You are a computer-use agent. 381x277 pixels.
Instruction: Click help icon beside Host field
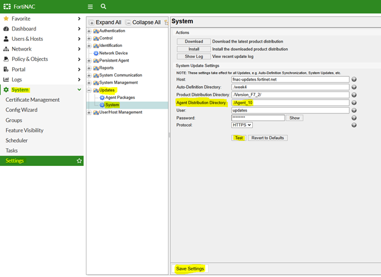[x=354, y=79]
